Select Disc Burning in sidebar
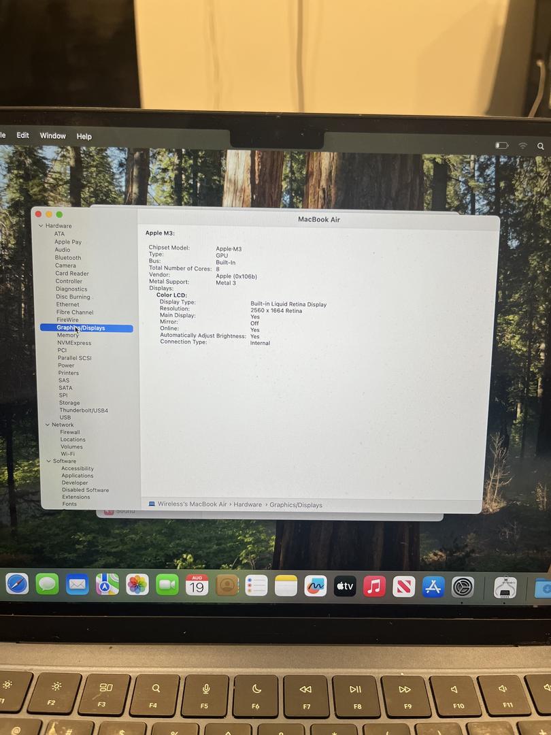This screenshot has height=735, width=551. [73, 297]
